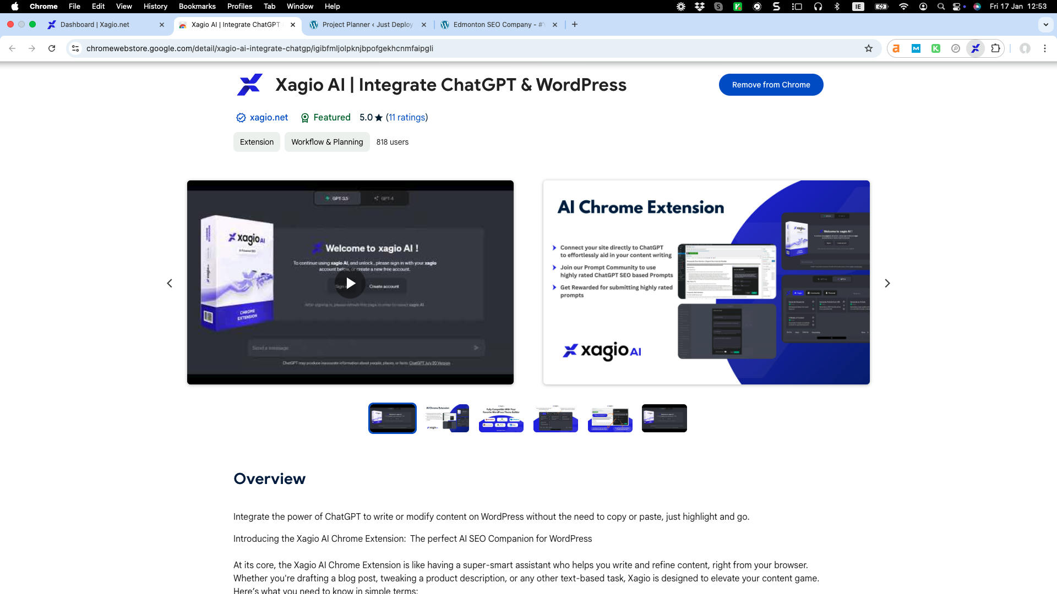Play the Xagio AI promo video
Image resolution: width=1057 pixels, height=594 pixels.
351,283
